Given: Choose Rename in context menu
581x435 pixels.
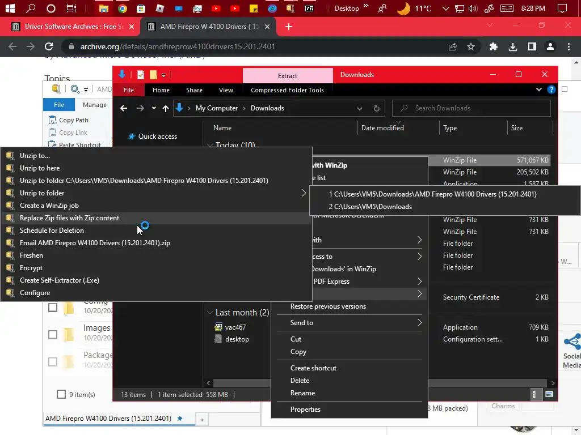Looking at the screenshot, I should point(350,393).
